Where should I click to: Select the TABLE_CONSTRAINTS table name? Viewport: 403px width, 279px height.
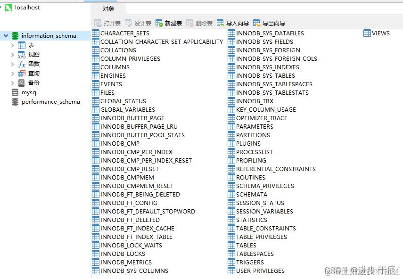266,228
